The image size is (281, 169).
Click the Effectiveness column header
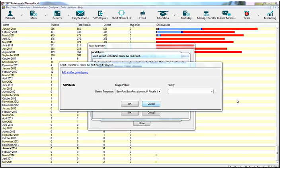click(x=216, y=25)
